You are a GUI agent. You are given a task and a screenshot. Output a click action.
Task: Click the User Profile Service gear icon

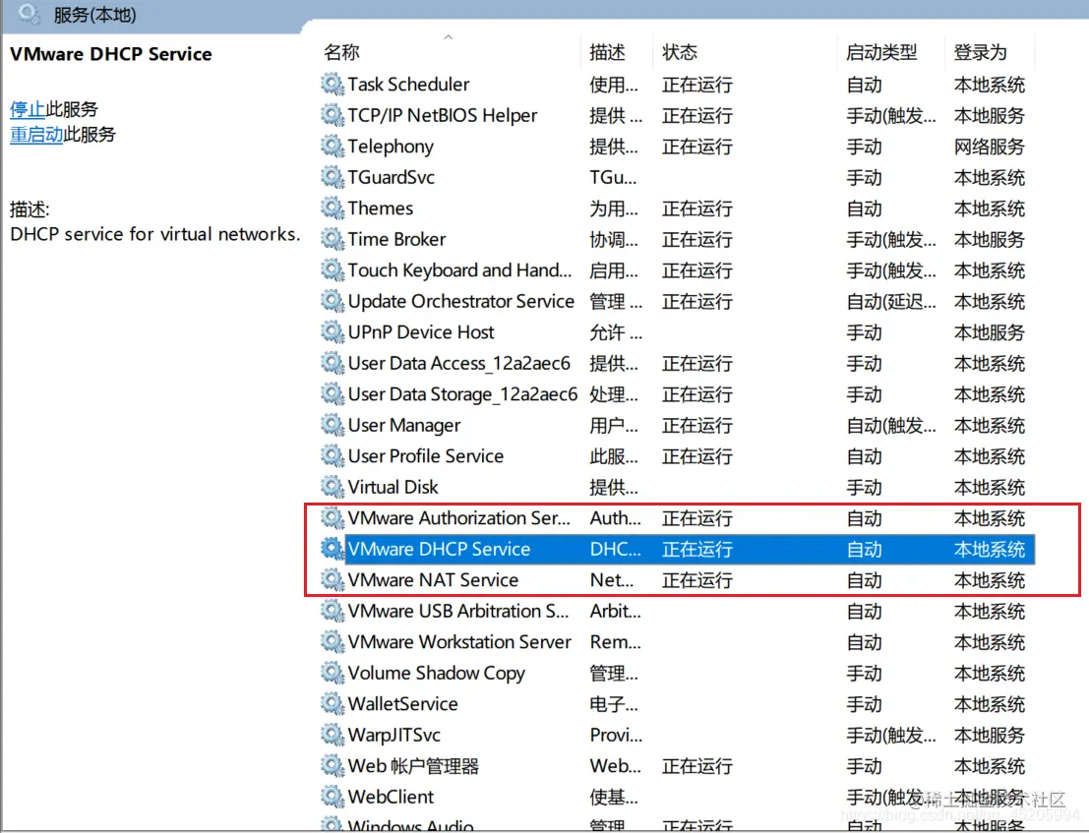332,456
